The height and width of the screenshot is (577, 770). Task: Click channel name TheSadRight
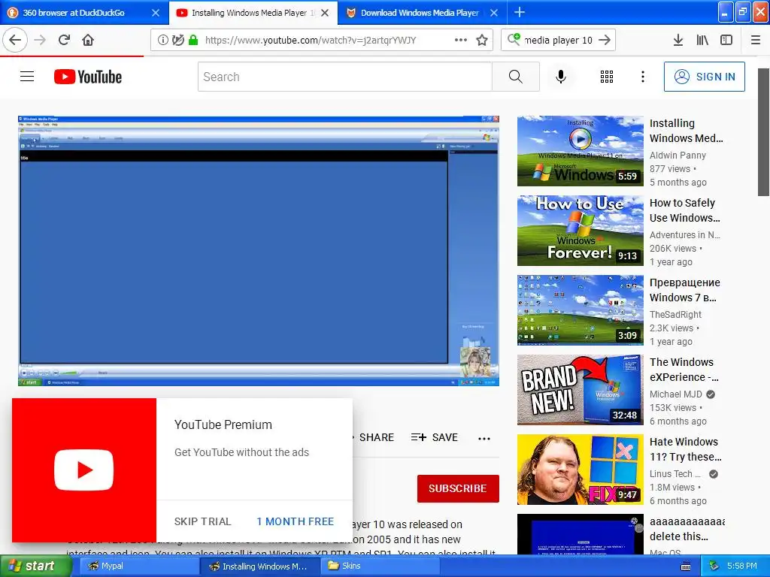(675, 315)
